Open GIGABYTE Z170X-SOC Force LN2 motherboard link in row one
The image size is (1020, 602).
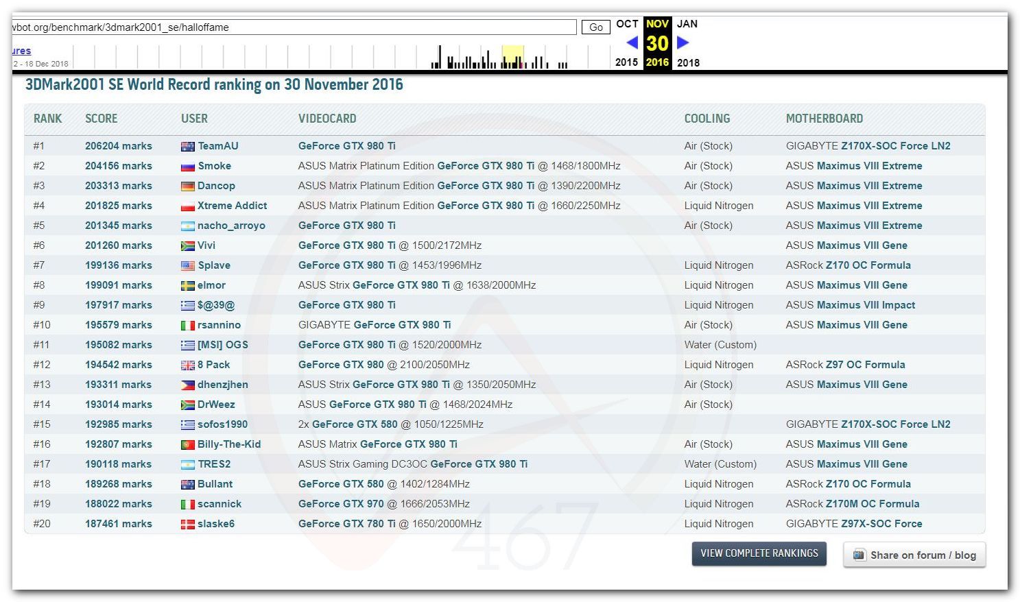tap(895, 146)
